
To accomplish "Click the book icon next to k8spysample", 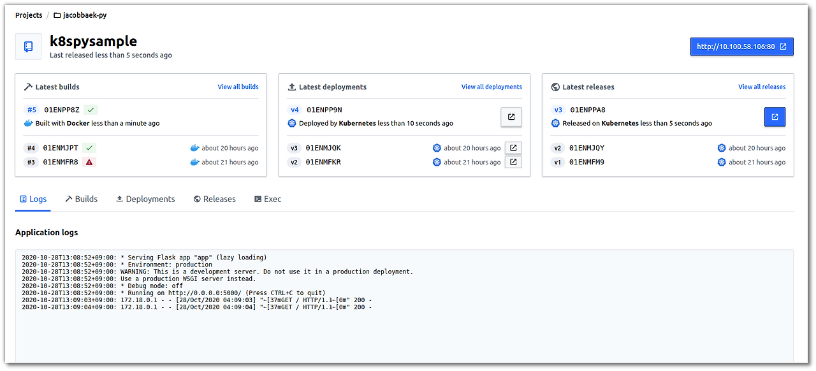I will pos(27,46).
